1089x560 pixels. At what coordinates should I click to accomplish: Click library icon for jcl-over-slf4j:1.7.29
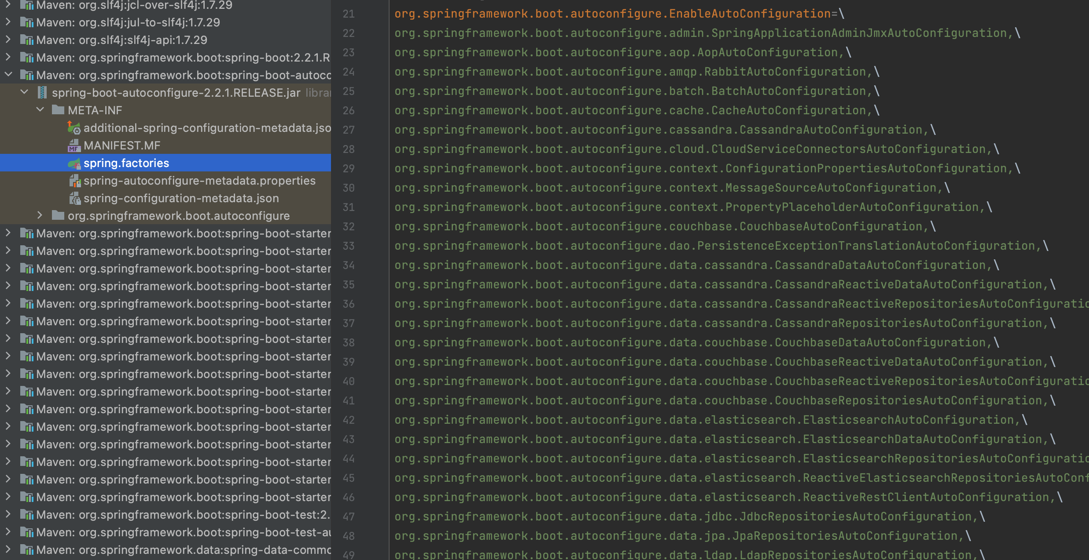click(27, 5)
